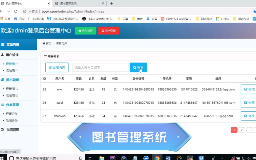The width and height of the screenshot is (256, 160).
Task: Click the 菜单列表 list icon in sidebar
Action: (x=3, y=44)
